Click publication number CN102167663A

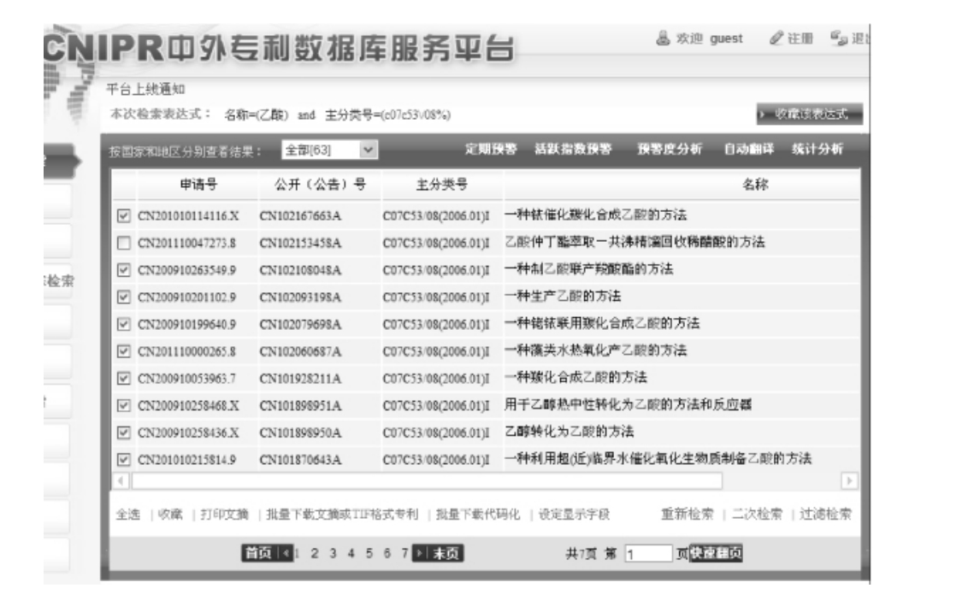(300, 216)
